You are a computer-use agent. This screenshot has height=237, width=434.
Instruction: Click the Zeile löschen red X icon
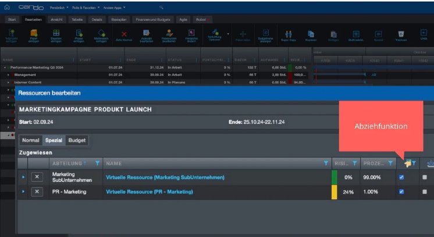[123, 36]
